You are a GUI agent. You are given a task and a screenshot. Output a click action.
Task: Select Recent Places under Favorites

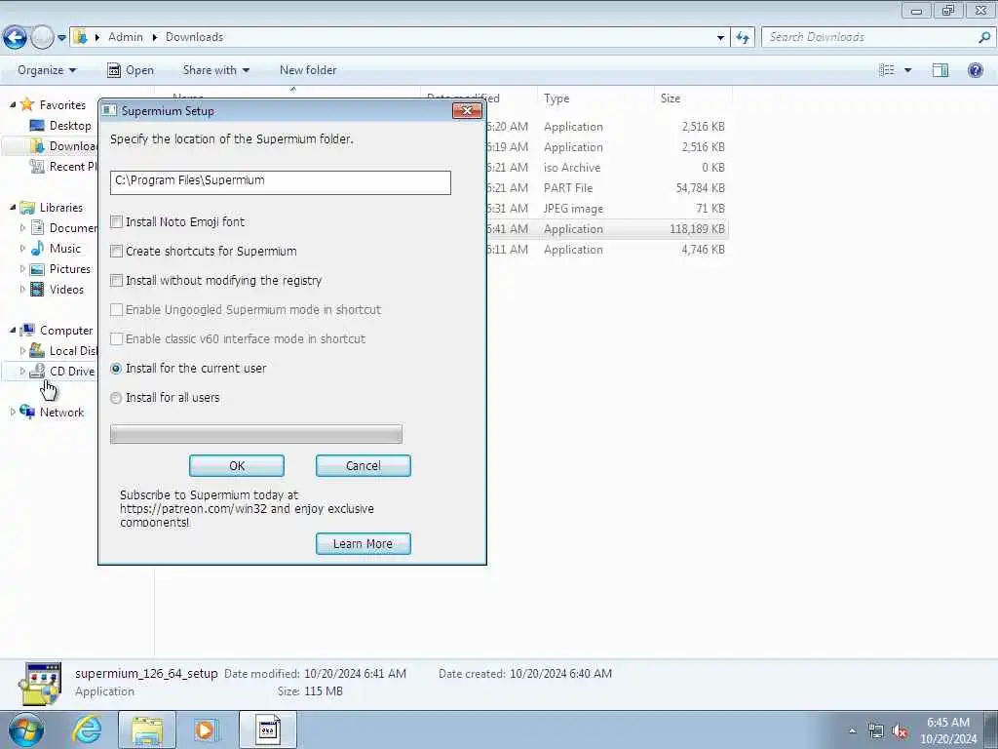pyautogui.click(x=63, y=166)
